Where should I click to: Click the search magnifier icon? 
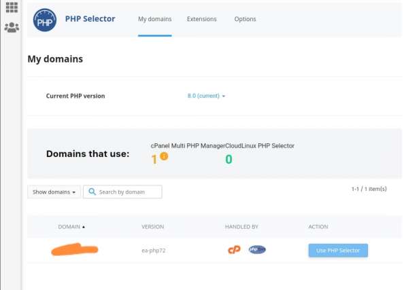[92, 192]
